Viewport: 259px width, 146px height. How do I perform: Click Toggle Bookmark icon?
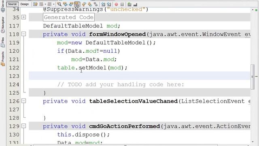pyautogui.click(x=96, y=4)
